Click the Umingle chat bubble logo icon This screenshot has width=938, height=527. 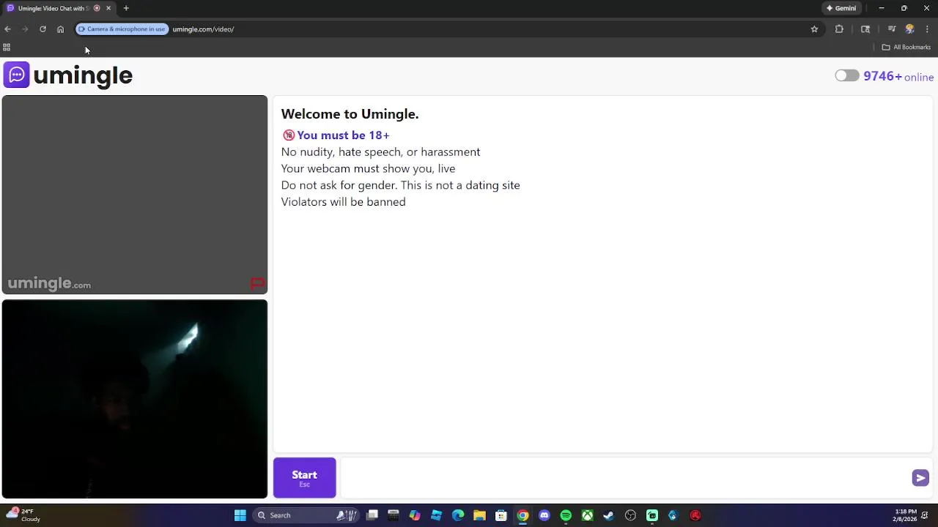(x=16, y=75)
